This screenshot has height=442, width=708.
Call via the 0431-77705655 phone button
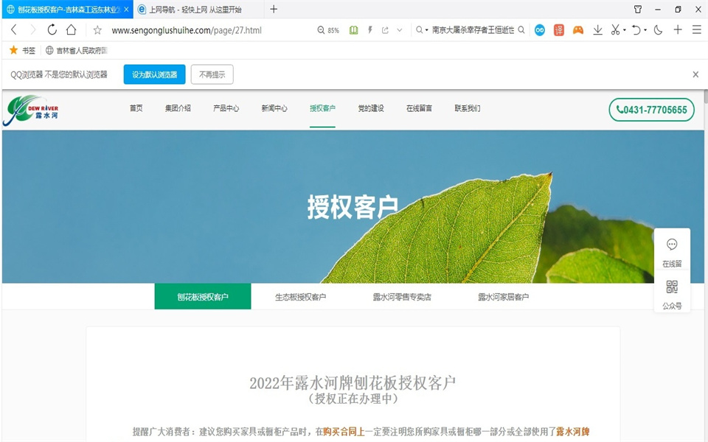click(x=650, y=110)
